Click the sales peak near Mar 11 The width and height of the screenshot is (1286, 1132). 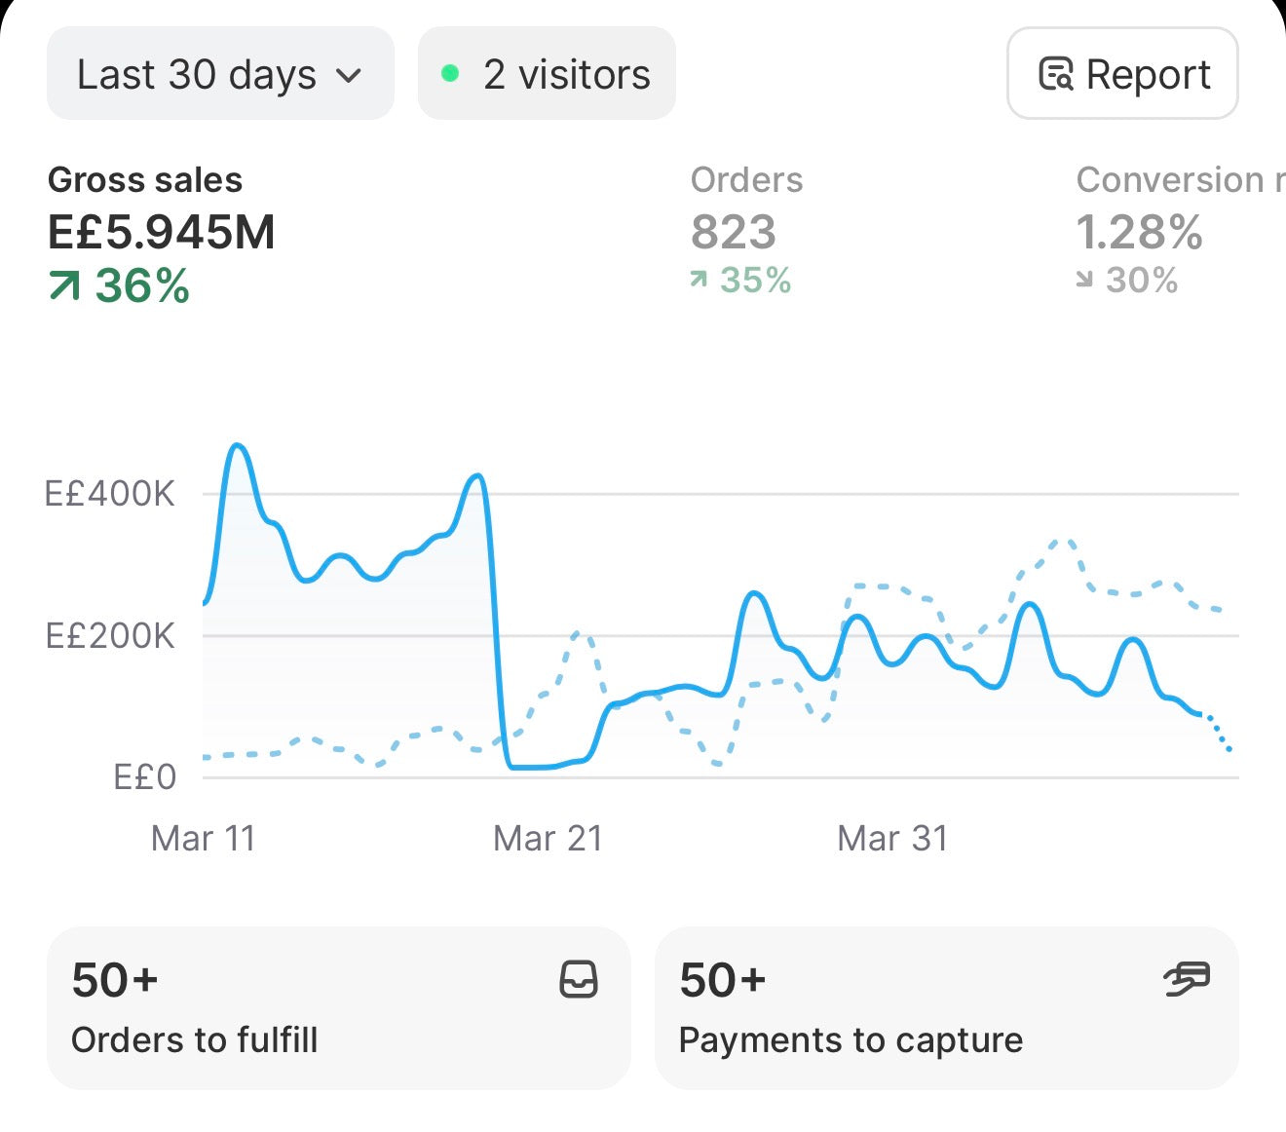point(238,446)
